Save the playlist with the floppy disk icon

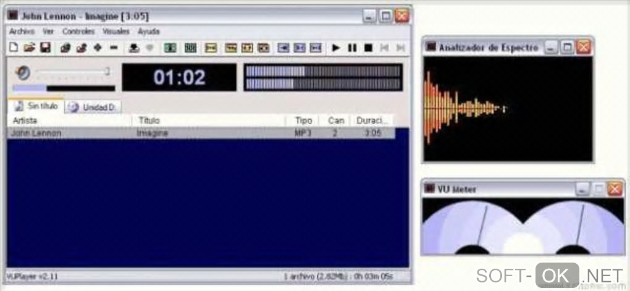pos(46,48)
